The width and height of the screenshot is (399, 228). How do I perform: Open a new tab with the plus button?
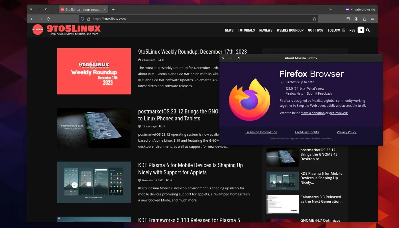point(113,9)
